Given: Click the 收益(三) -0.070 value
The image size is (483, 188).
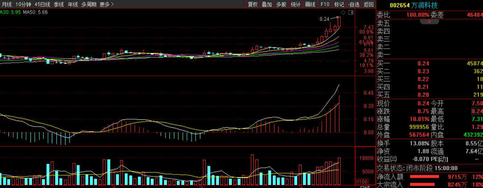Looking at the screenshot, I should (x=420, y=159).
